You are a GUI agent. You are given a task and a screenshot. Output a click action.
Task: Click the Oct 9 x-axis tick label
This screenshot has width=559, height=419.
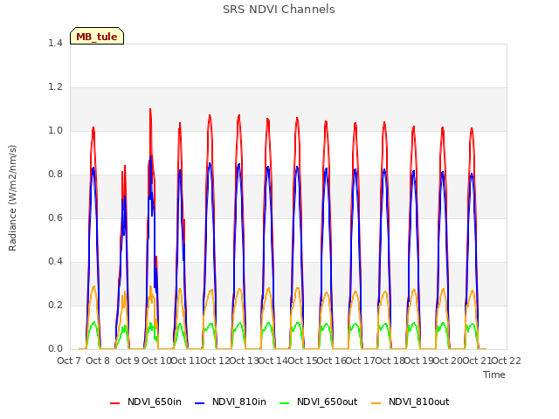click(x=128, y=361)
